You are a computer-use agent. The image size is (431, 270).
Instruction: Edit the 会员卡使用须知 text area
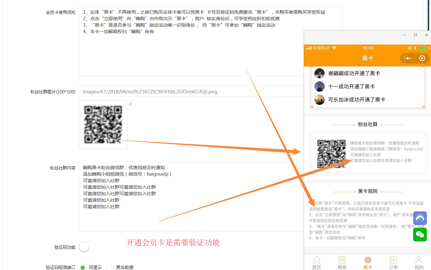click(210, 41)
